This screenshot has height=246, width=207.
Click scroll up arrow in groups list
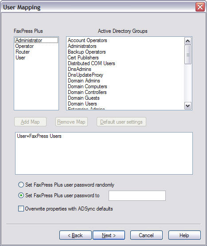[188, 41]
